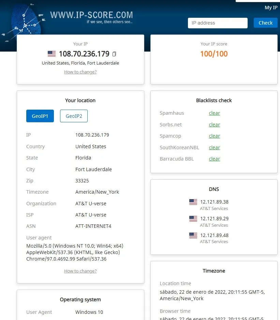
Task: Click Spamcop clear result link
Action: click(x=215, y=136)
